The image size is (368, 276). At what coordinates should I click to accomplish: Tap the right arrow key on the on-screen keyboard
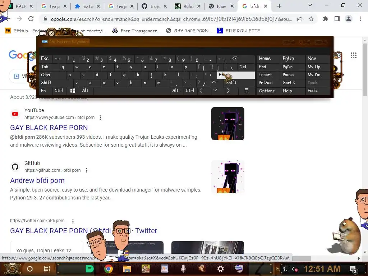pyautogui.click(x=228, y=91)
